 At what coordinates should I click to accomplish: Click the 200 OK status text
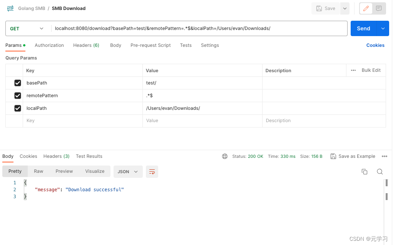coord(256,156)
